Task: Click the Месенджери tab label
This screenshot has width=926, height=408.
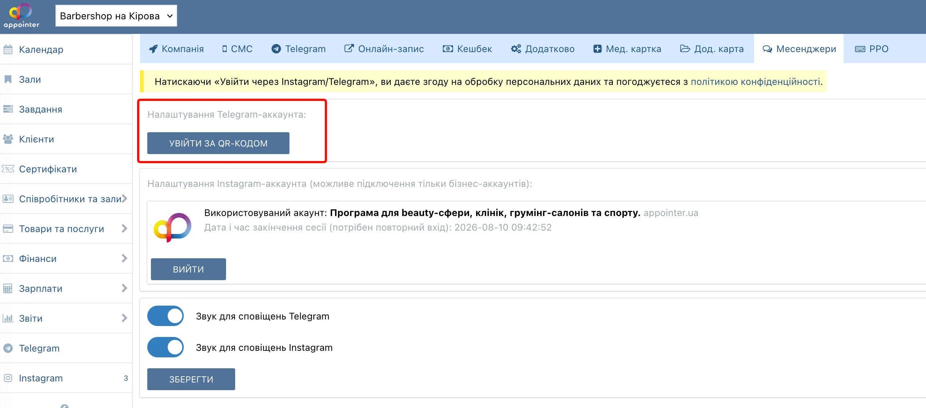Action: click(x=806, y=49)
